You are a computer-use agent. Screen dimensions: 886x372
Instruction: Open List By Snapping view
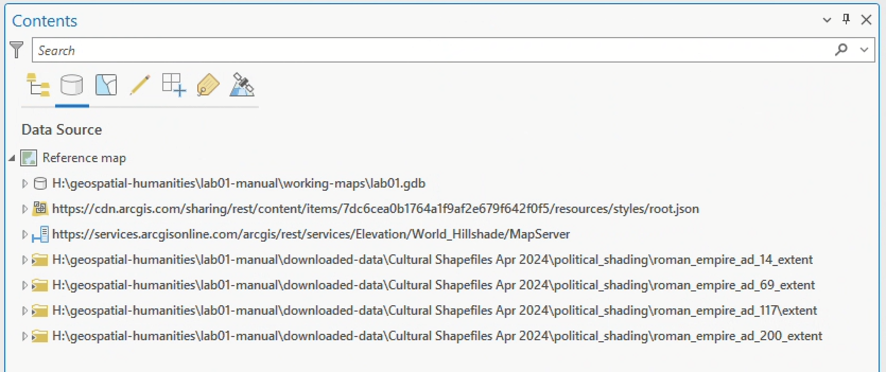pyautogui.click(x=174, y=85)
